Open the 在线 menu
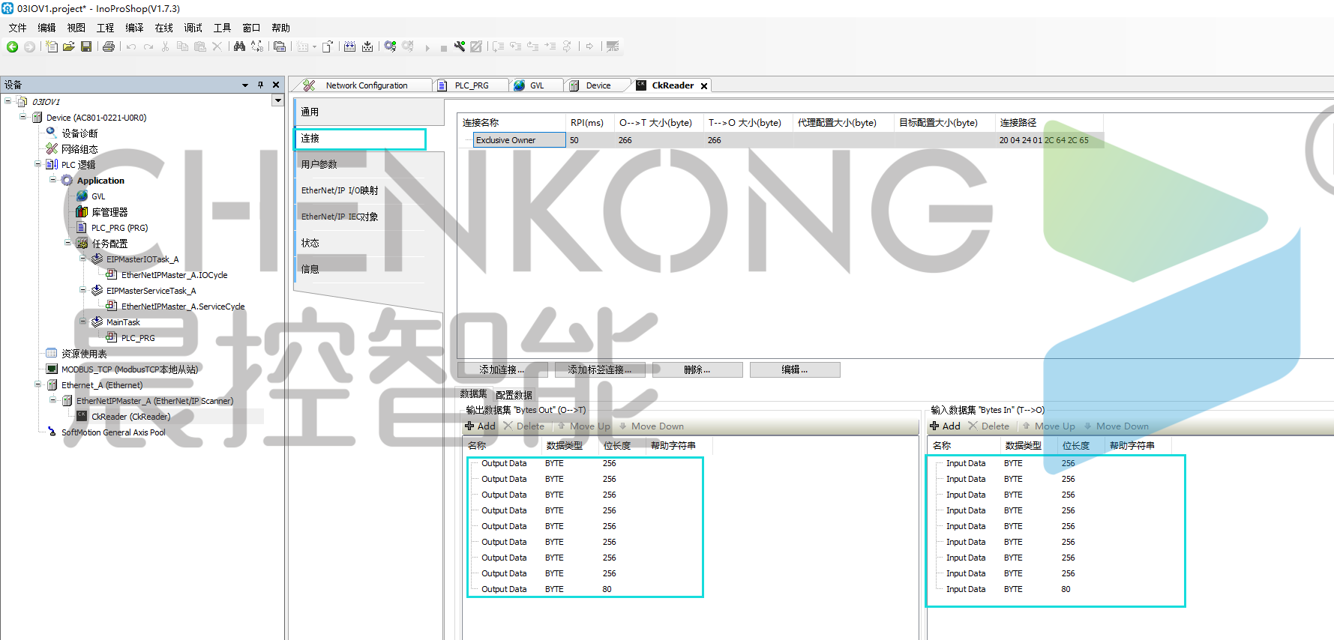This screenshot has width=1334, height=640. pos(163,28)
